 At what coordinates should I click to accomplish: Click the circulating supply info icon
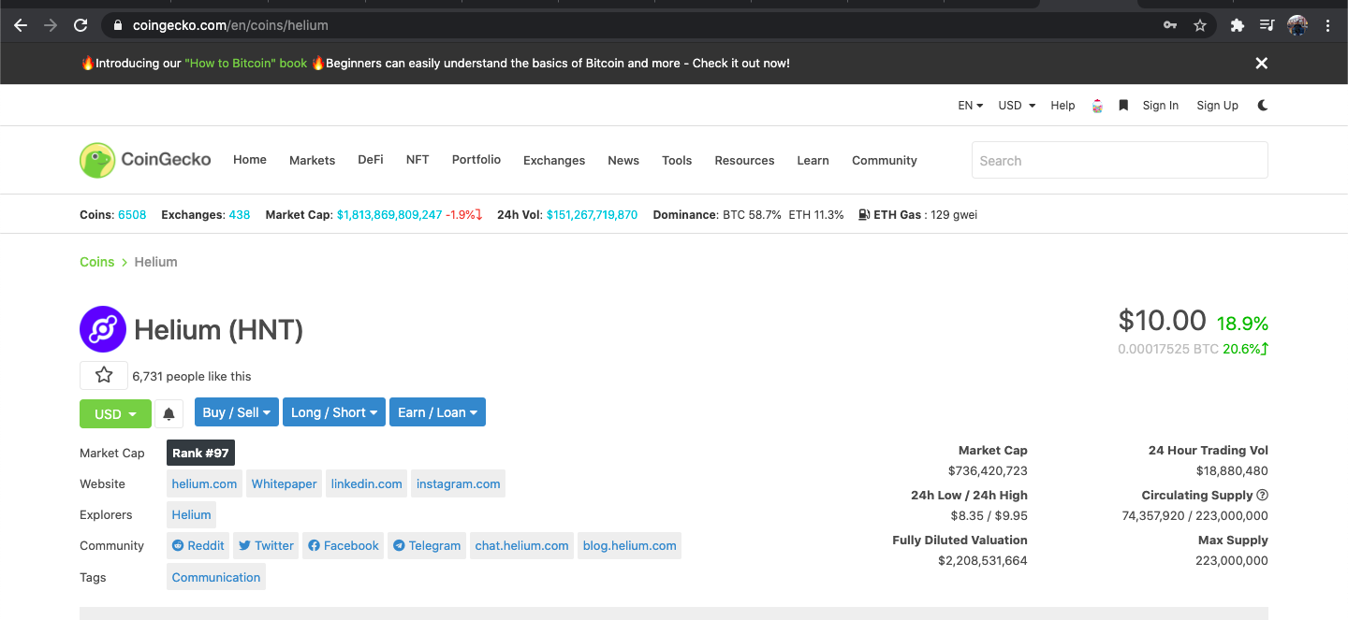tap(1262, 496)
